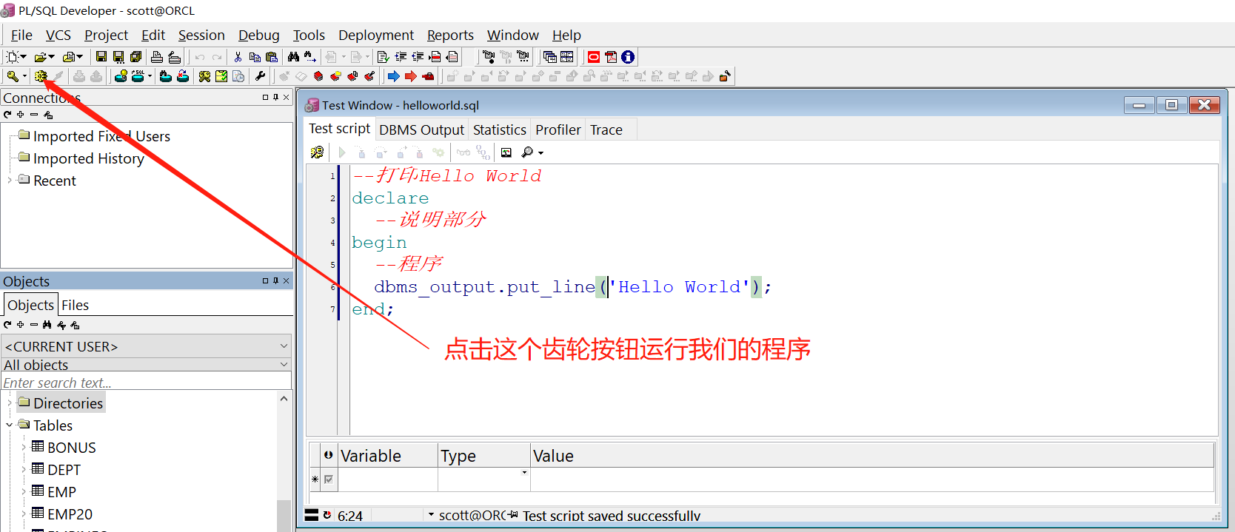Click the scissors Cut icon
Screen dimensions: 1235x532
click(x=238, y=57)
